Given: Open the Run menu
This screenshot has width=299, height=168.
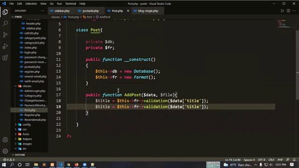Looking at the screenshot, I should pyautogui.click(x=59, y=4).
